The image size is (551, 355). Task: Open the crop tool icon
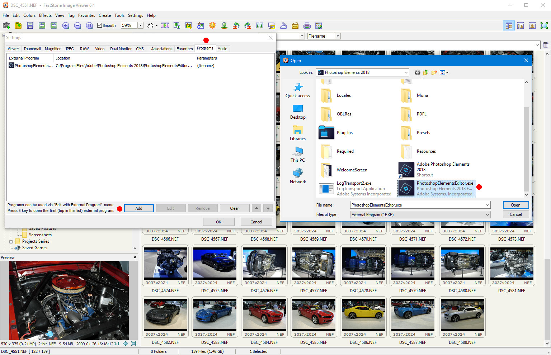point(188,25)
